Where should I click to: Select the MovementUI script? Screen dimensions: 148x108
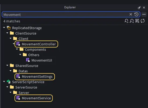[x=42, y=60]
